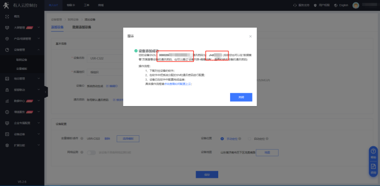380x186 pixels.
Task: Open 帮助 help floating icon
Action: pyautogui.click(x=373, y=152)
